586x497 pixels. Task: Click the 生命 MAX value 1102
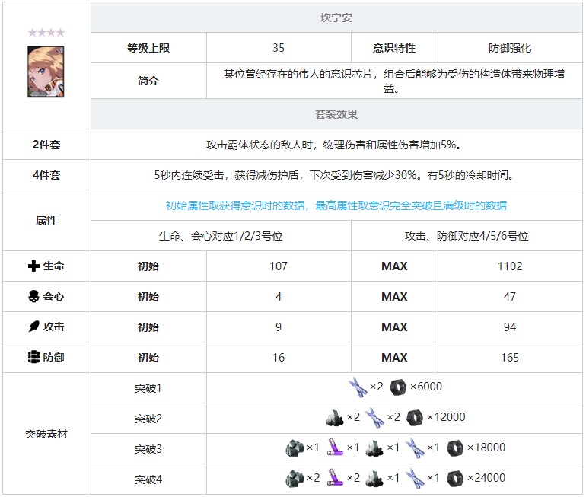pyautogui.click(x=510, y=266)
